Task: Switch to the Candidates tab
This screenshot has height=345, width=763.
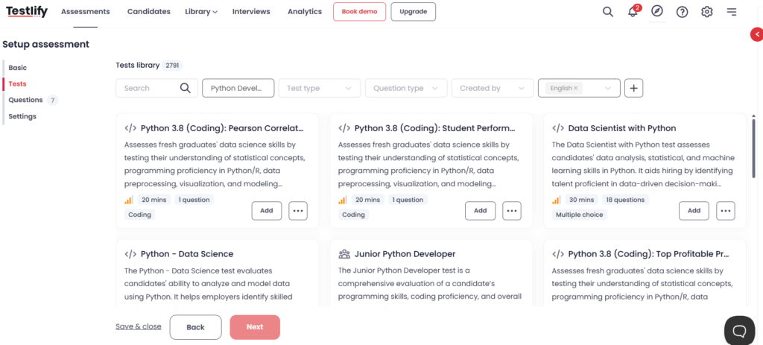Action: (148, 12)
